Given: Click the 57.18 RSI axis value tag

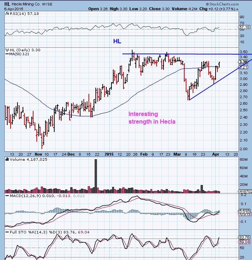Looking at the screenshot, I should pos(245,27).
